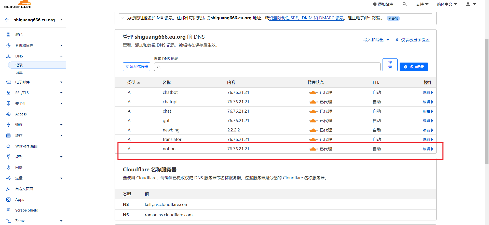Screen dimensions: 489x225
Task: Click the gear icon for 仪表板显示设置
Action: pyautogui.click(x=397, y=40)
